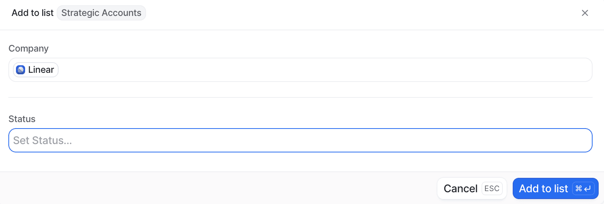This screenshot has width=604, height=204.
Task: Click the Linear company logo icon
Action: pos(21,70)
